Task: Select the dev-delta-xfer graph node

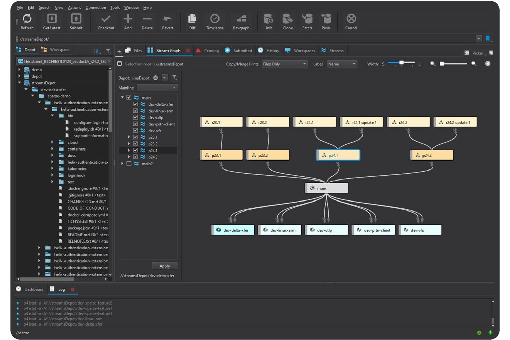Action: click(x=233, y=230)
